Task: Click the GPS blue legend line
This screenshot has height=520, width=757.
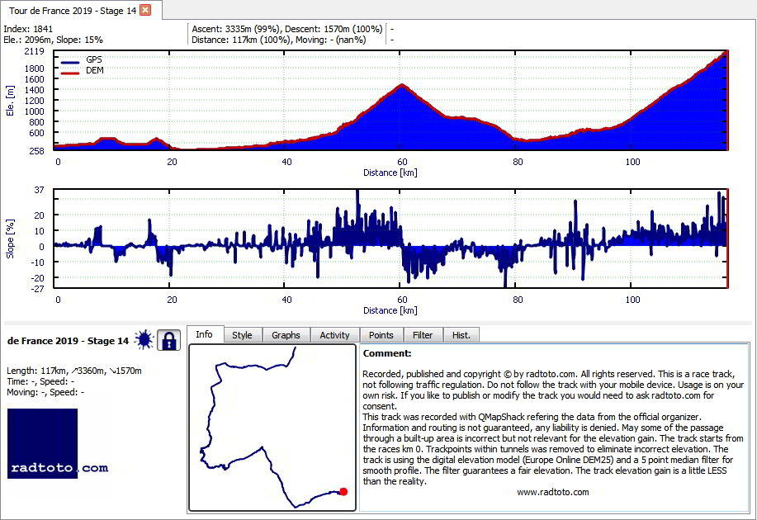Action: click(x=70, y=62)
